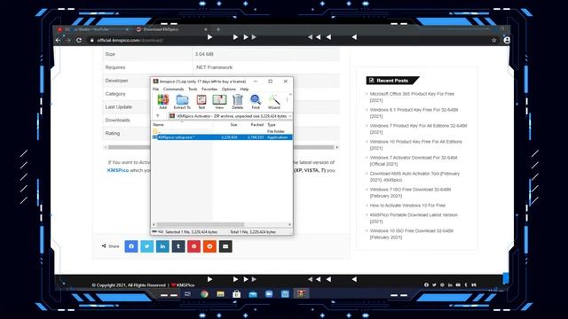Open Windows 10 Product Key Free post
Screen dimensions: 568x319
click(x=416, y=144)
